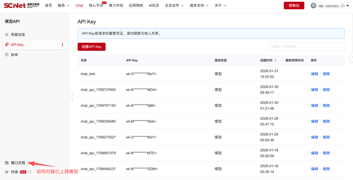
Task: Open the 服务支持 dropdown menu
Action: tap(199, 5)
